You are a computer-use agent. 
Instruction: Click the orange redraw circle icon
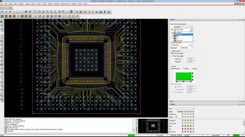pos(67,12)
